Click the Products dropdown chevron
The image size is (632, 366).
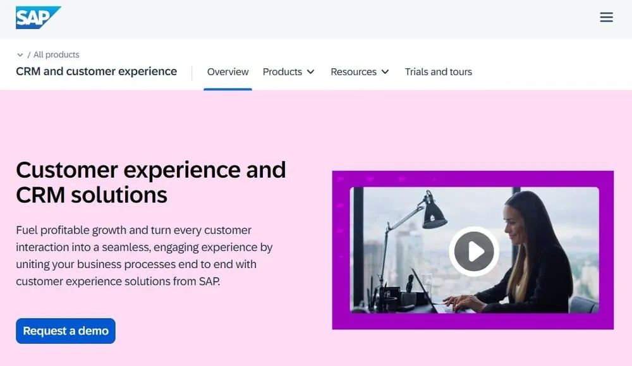coord(310,72)
